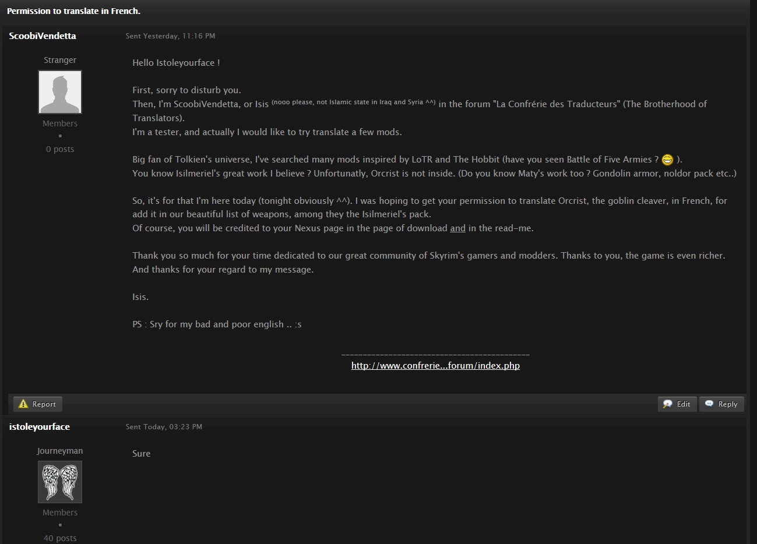Open ScoobiVendetta's default silhouette avatar
Screen dimensions: 757x544
60,92
